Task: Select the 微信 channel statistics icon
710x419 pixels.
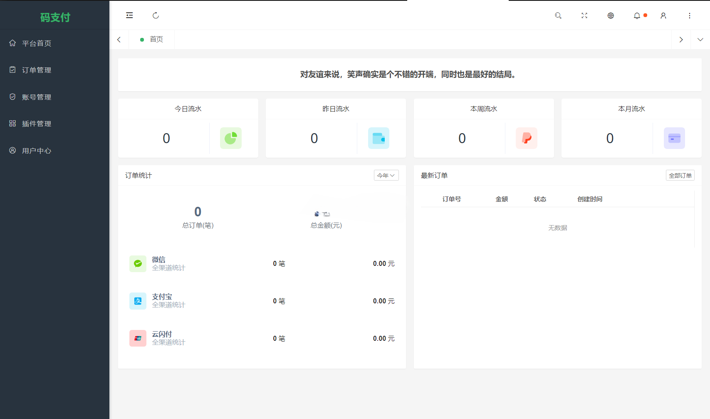Action: click(138, 263)
